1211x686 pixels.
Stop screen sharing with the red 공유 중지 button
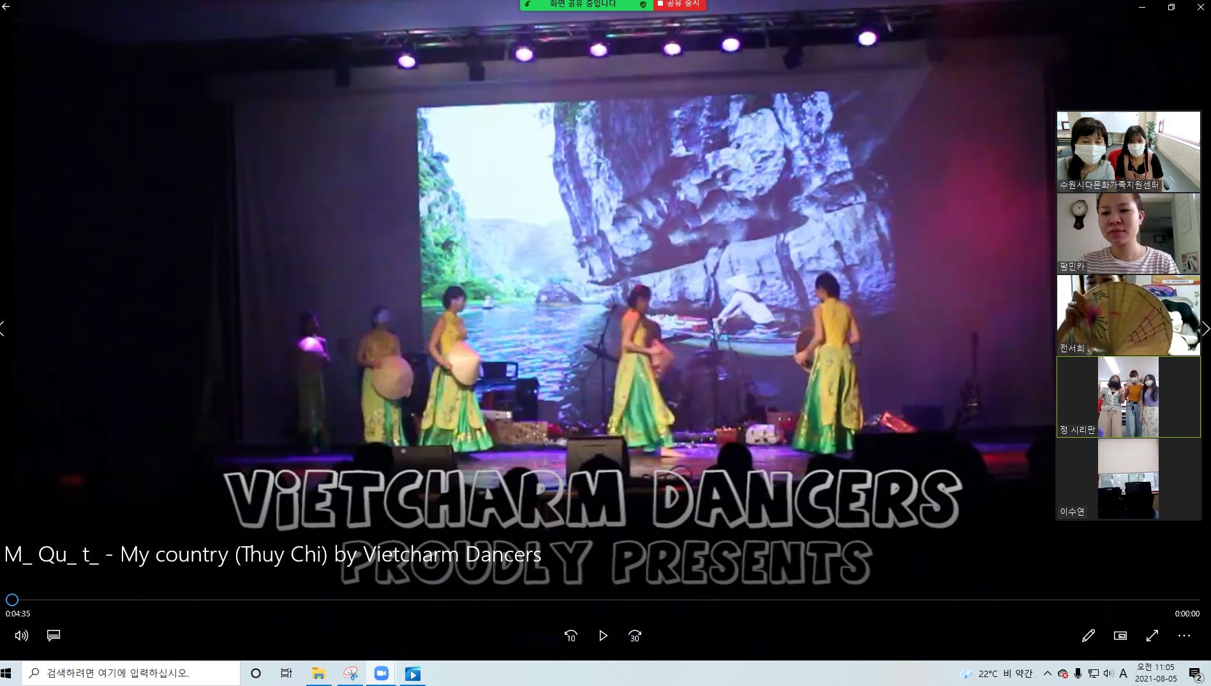point(679,4)
